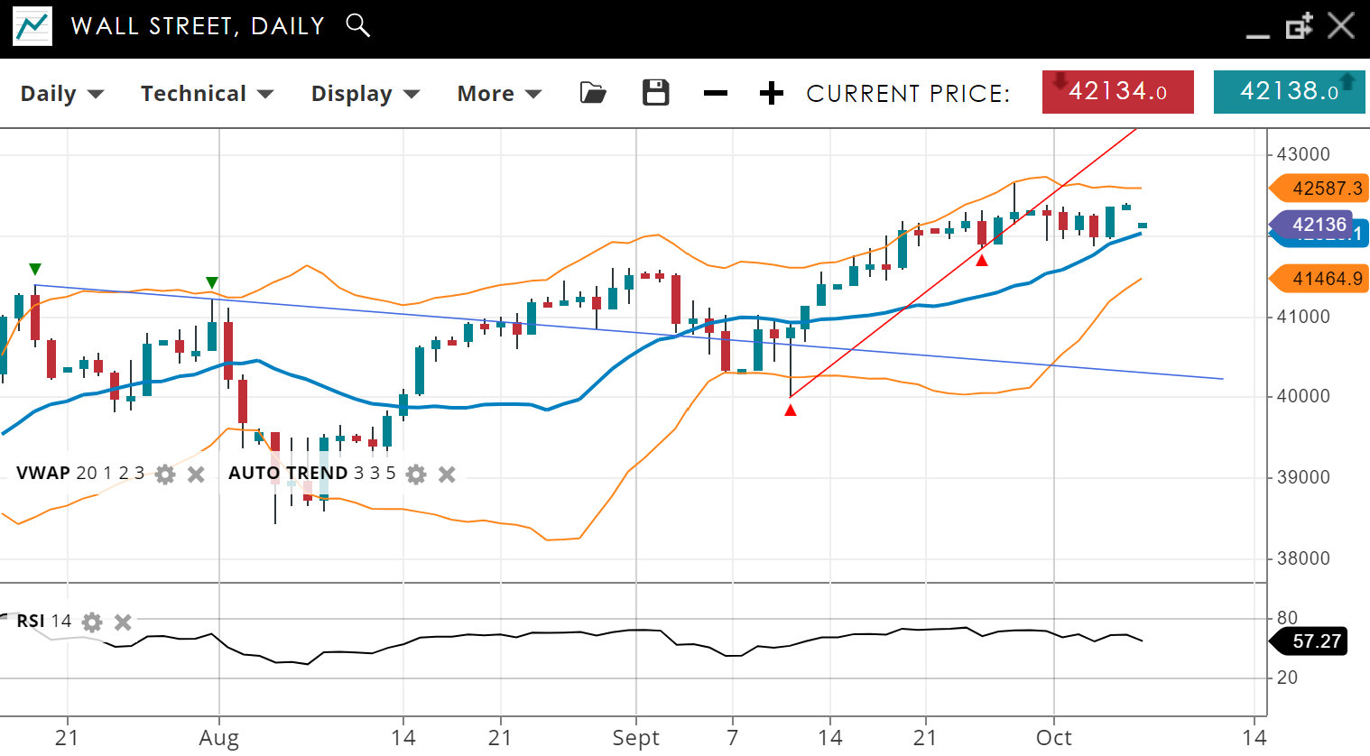Click the red sell price 42134.0

coord(1117,92)
